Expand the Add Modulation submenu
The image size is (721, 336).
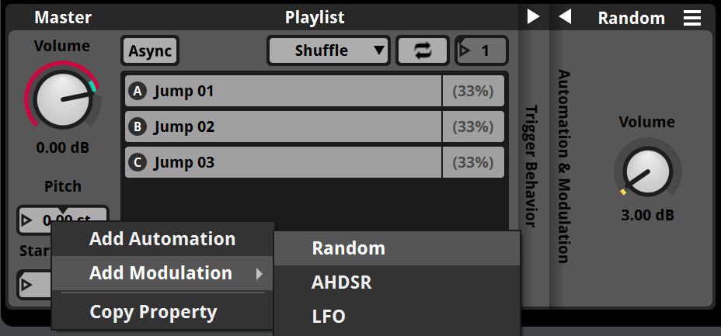click(162, 273)
